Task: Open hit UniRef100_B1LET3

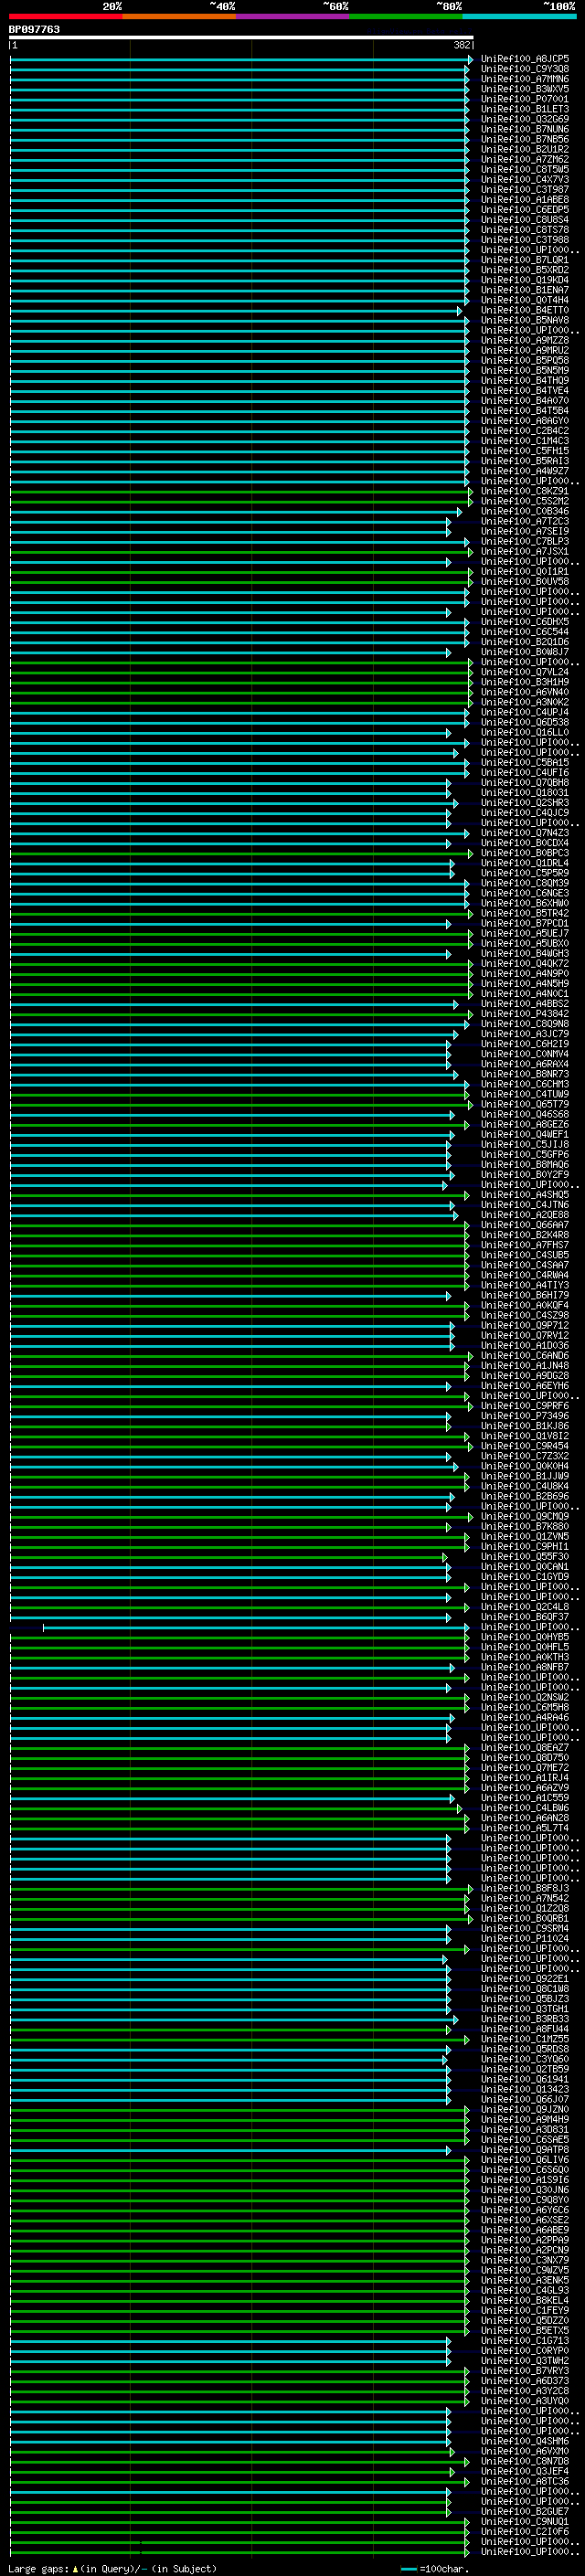Action: pos(525,109)
